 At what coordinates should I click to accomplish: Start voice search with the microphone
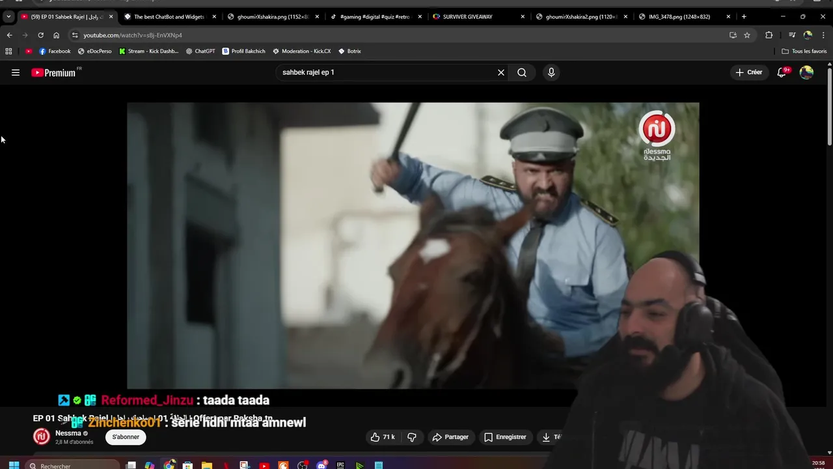551,72
